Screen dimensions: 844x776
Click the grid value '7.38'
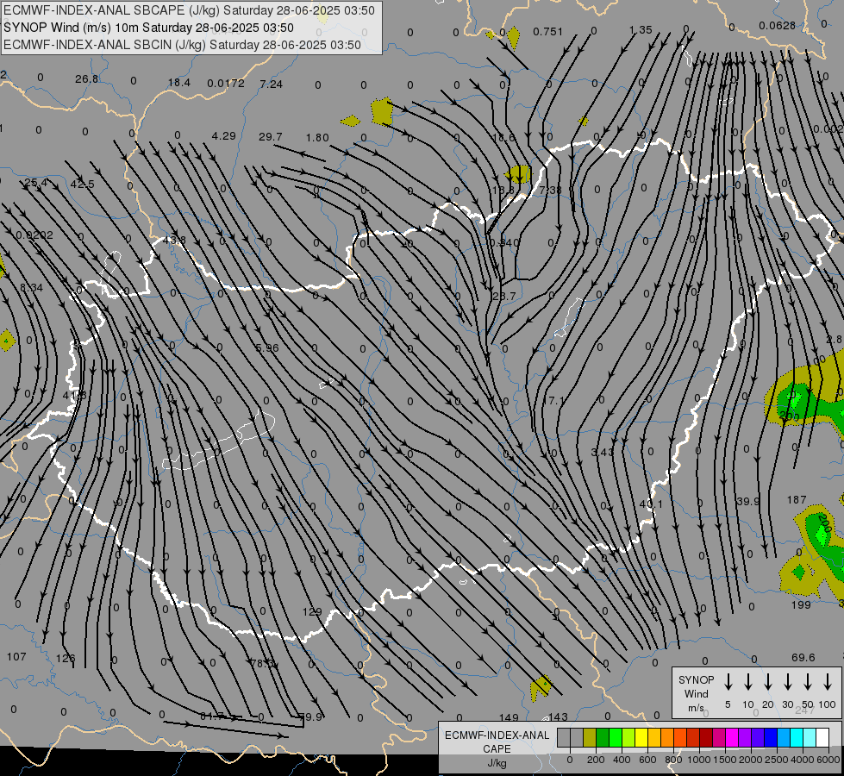point(550,190)
